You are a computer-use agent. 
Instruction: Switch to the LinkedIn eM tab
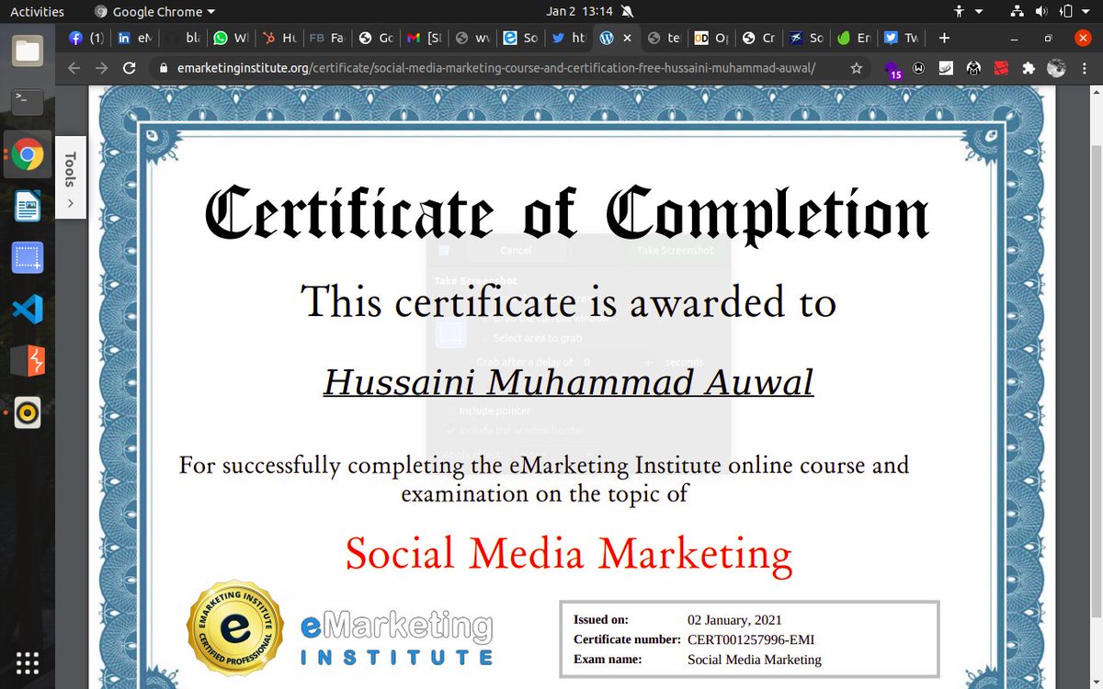pyautogui.click(x=134, y=39)
